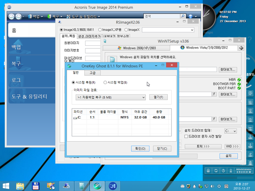Image resolution: width=255 pixels, height=191 pixels.
Task: Click the topmost 찾아보기 button in WinNTSetup
Action: pos(228,70)
